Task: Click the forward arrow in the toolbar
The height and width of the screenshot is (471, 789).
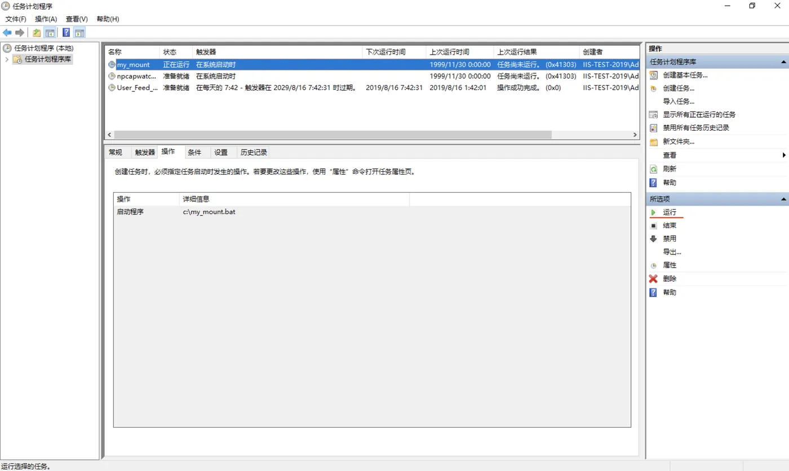Action: tap(20, 33)
